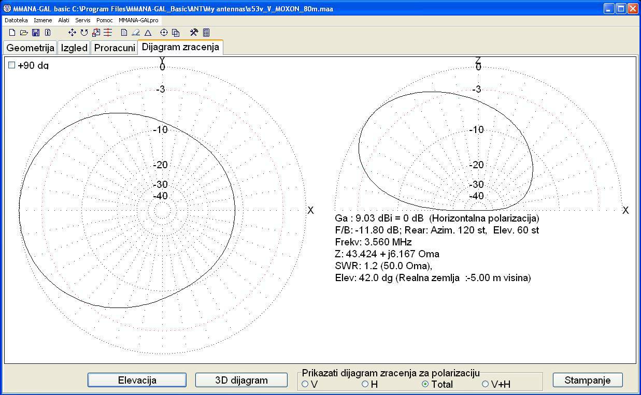Image resolution: width=641 pixels, height=395 pixels.
Task: Select Total polarization radio button
Action: (x=425, y=384)
